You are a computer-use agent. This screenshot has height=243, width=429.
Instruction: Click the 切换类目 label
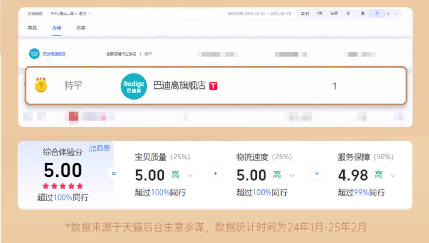[x=35, y=13]
